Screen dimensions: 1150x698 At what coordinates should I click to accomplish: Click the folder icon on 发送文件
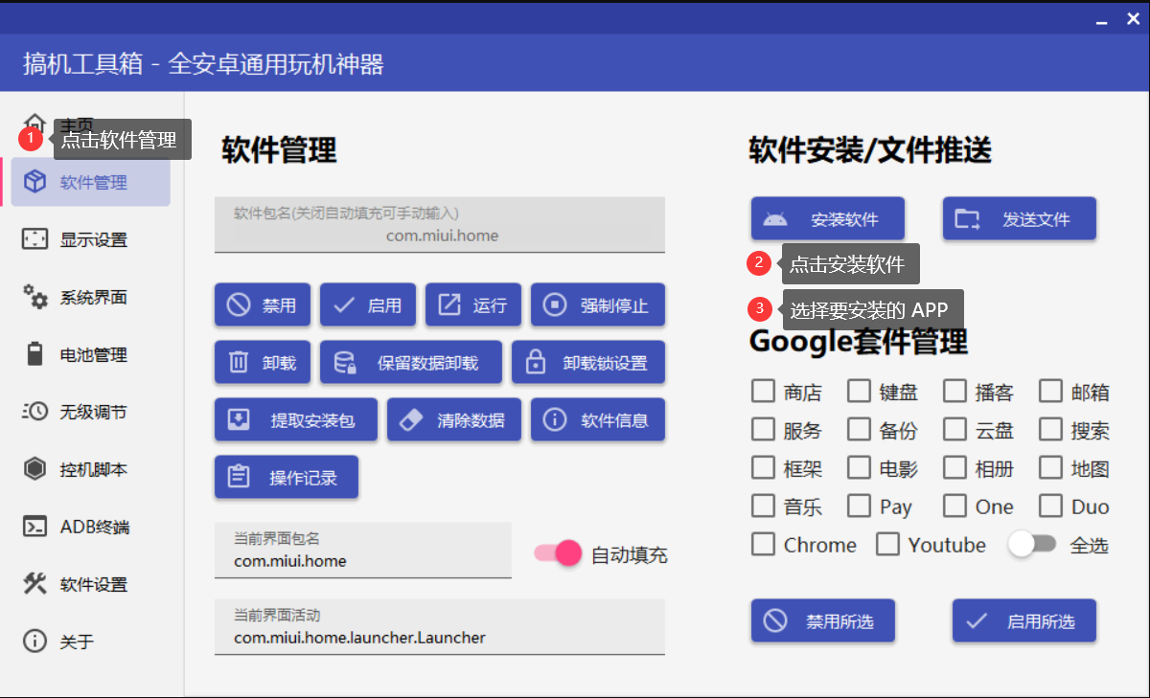(x=967, y=219)
